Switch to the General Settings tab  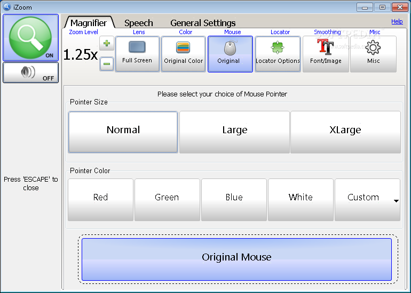pyautogui.click(x=203, y=23)
